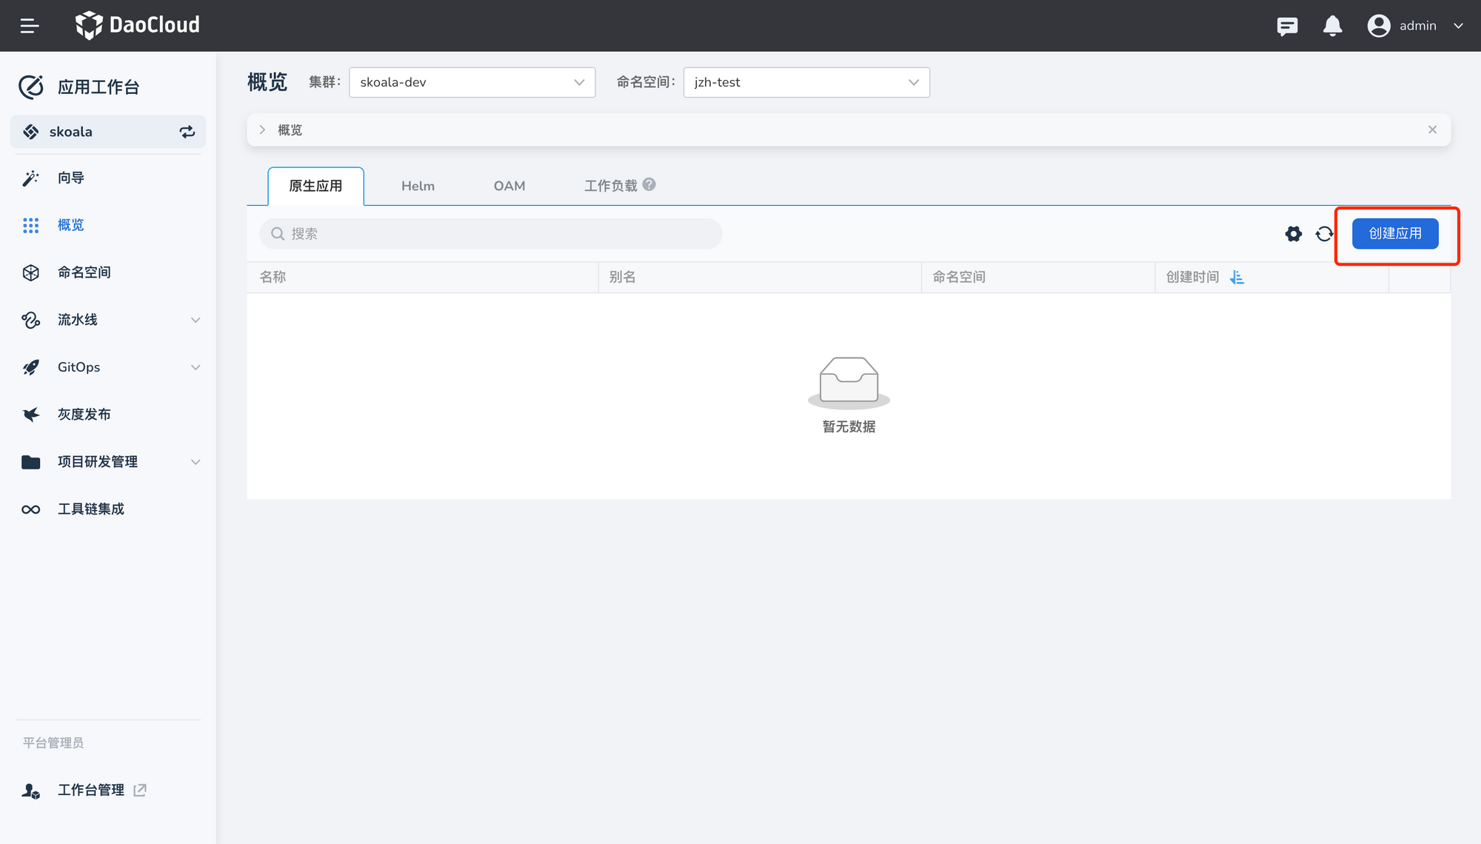This screenshot has width=1481, height=844.
Task: Click the 暂无数据 empty inbox icon
Action: pos(849,382)
